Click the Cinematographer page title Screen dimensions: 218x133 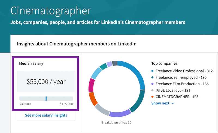click(50, 11)
